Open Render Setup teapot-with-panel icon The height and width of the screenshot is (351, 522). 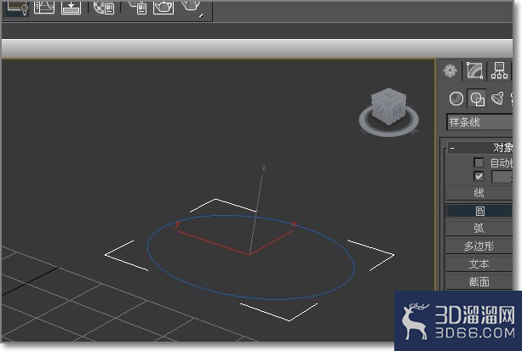[x=137, y=8]
